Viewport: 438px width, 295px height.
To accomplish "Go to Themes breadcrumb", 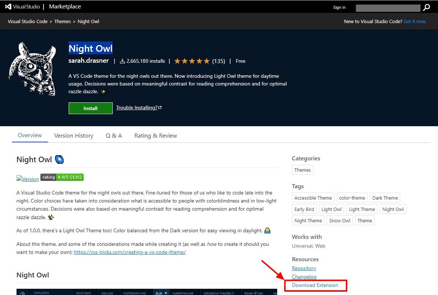I will click(x=62, y=22).
